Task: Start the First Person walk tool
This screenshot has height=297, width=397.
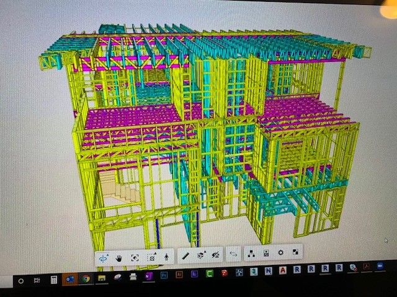Action: 166,257
